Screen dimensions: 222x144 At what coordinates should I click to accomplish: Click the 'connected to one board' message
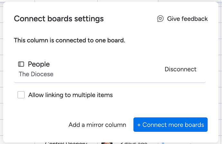[69, 40]
